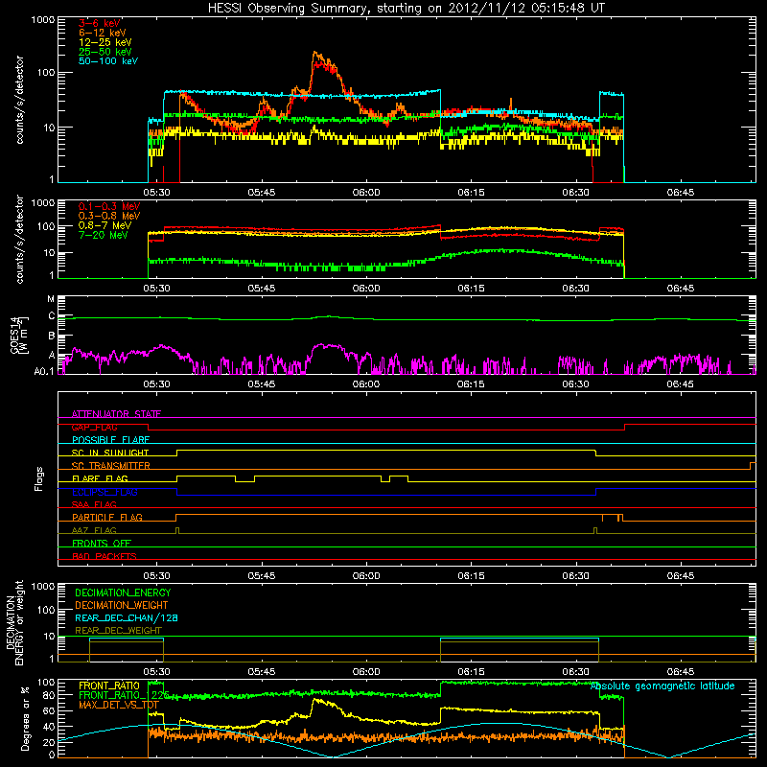Click the GAP_FLAG label

94,427
